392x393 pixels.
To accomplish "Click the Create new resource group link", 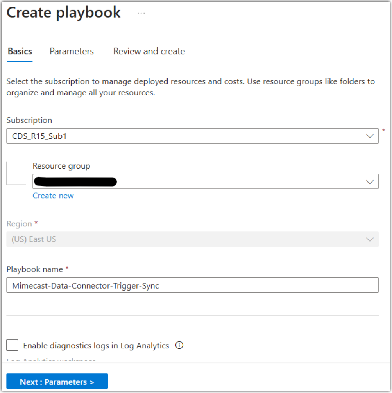I will pos(53,196).
